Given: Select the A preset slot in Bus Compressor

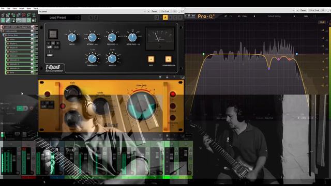Looking at the screenshot, I should pyautogui.click(x=165, y=18).
